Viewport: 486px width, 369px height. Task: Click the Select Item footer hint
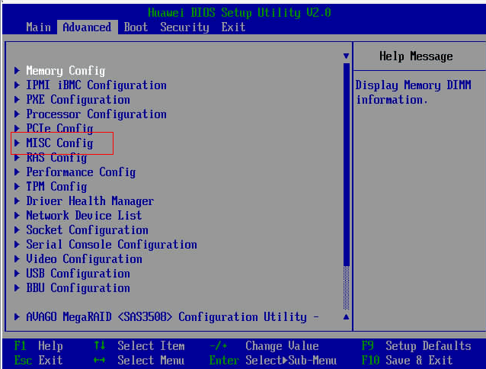click(x=139, y=345)
